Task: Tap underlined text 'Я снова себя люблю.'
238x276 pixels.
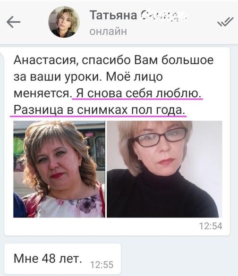Action: click(x=138, y=93)
